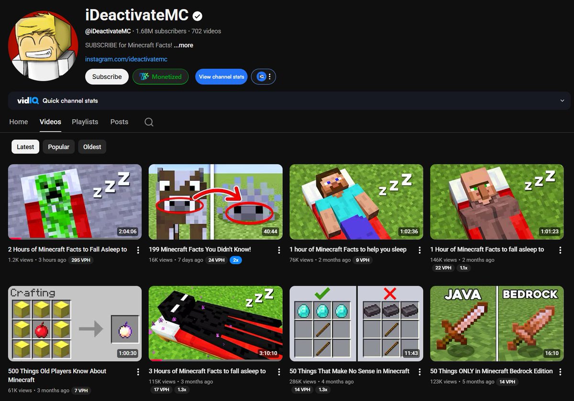This screenshot has height=401, width=574.
Task: Open title 50 Things That Make No Sense in Minecraft
Action: pyautogui.click(x=349, y=371)
